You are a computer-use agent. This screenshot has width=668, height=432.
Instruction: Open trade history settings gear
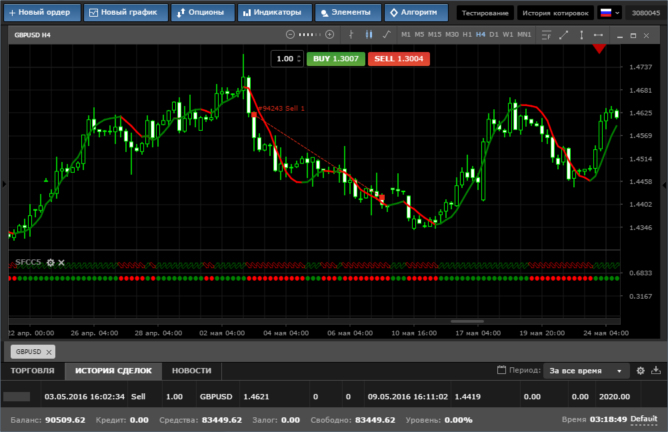point(640,371)
